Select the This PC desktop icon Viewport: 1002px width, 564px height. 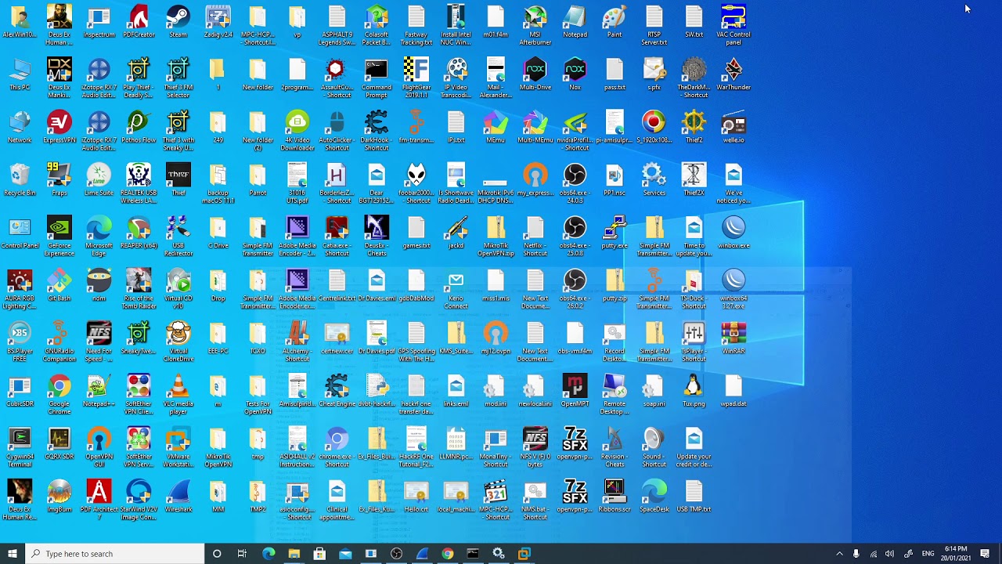[20, 75]
